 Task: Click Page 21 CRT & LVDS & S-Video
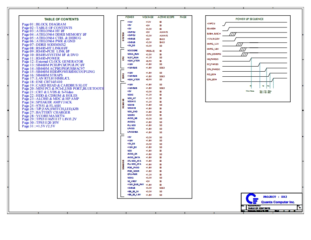pos(47,92)
